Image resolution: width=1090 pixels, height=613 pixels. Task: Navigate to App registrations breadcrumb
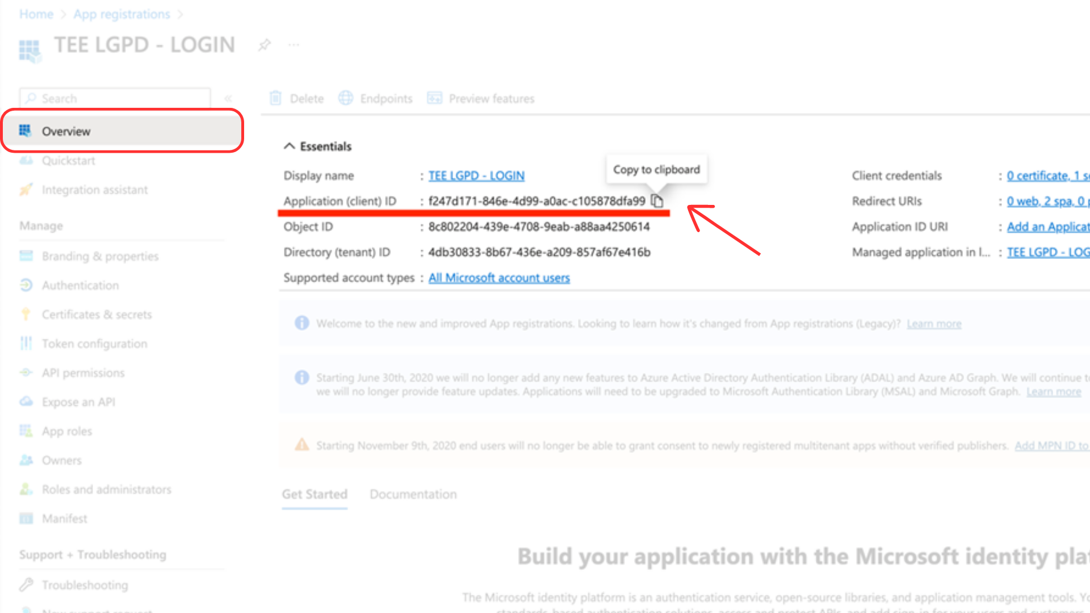121,14
